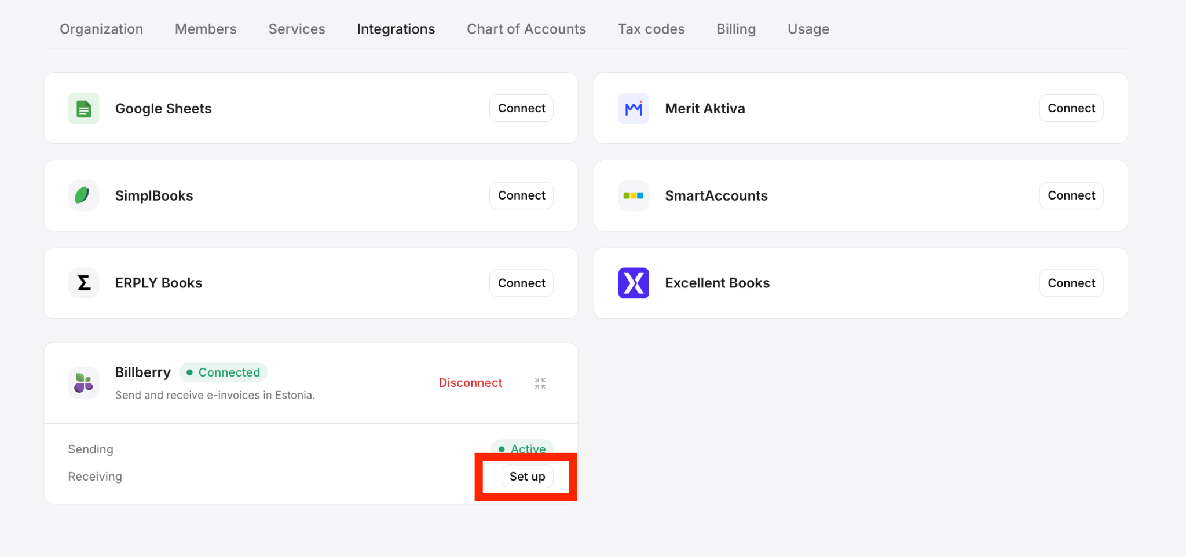Click the ERPLY Books sigma icon
The width and height of the screenshot is (1186, 557).
(84, 283)
